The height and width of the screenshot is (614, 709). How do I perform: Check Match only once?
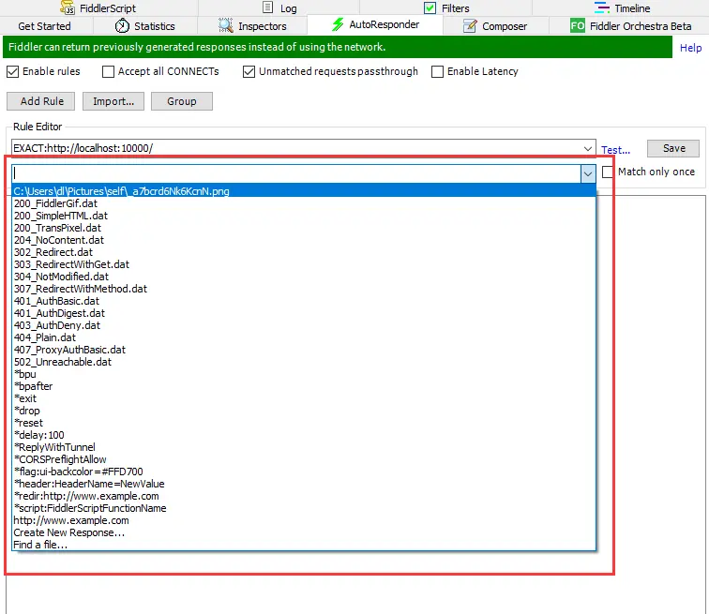coord(608,172)
